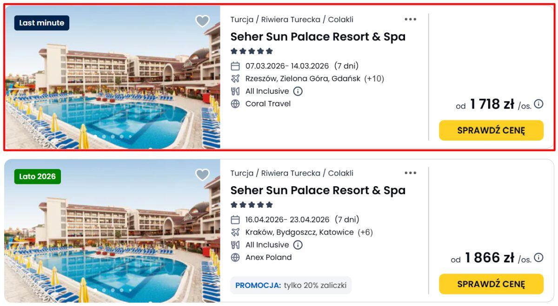The image size is (558, 306).
Task: Favorite the Last minute offer with heart icon
Action: [202, 21]
